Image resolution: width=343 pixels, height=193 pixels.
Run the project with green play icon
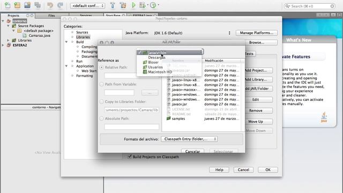133,5
